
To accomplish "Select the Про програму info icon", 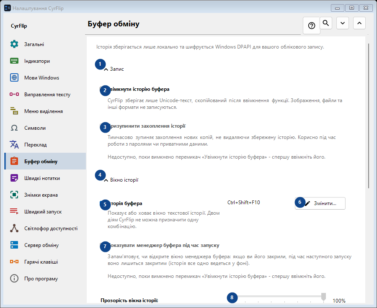I will coord(14,278).
